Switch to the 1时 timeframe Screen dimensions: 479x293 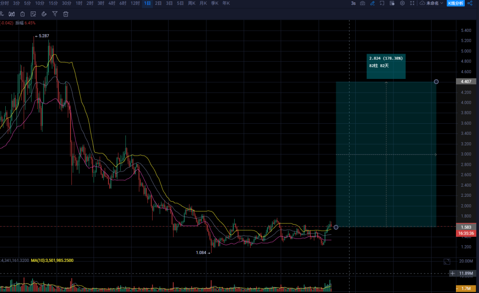click(79, 4)
